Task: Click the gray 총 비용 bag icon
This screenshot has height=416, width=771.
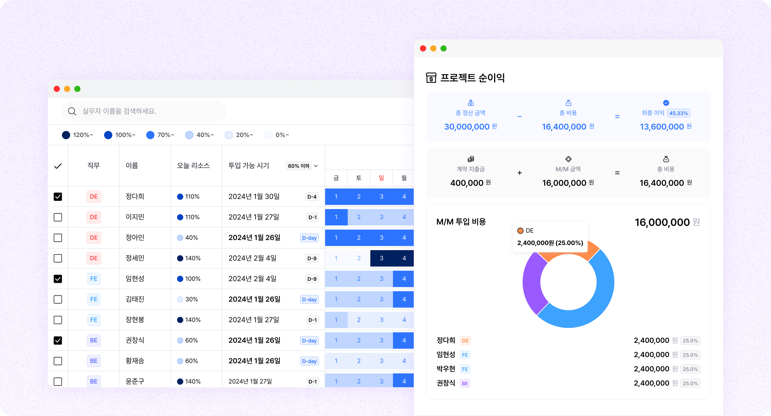Action: click(x=666, y=159)
